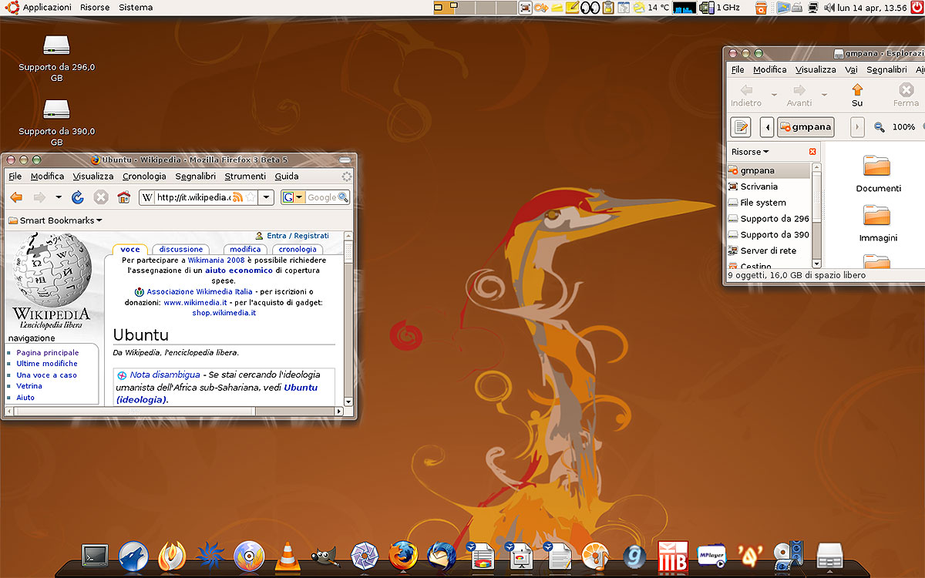Viewport: 925px width, 578px height.
Task: Open the volume control in top panel
Action: click(x=829, y=8)
